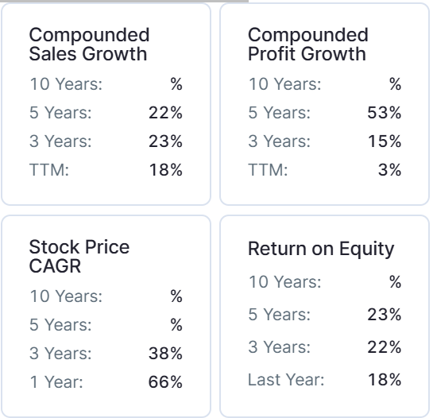Click the 1 Year label in Stock Price CAGR
Image resolution: width=433 pixels, height=418 pixels.
click(x=56, y=382)
